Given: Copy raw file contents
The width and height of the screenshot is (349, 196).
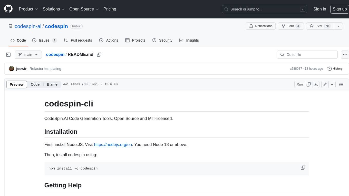Looking at the screenshot, I should click(x=309, y=84).
